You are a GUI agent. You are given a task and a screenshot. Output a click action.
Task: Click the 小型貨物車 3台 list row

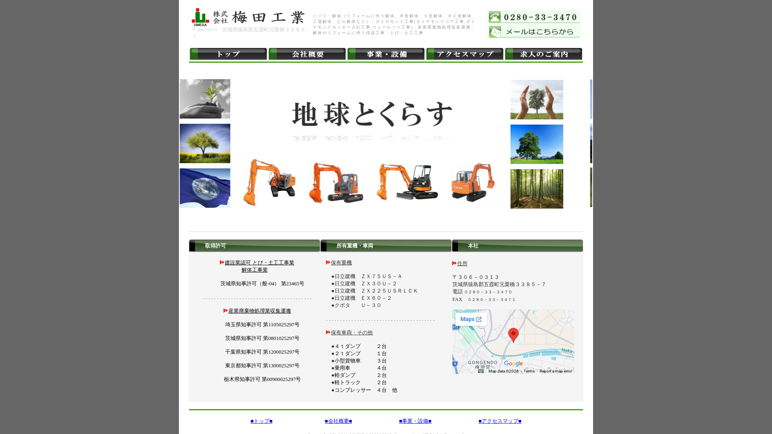point(359,361)
